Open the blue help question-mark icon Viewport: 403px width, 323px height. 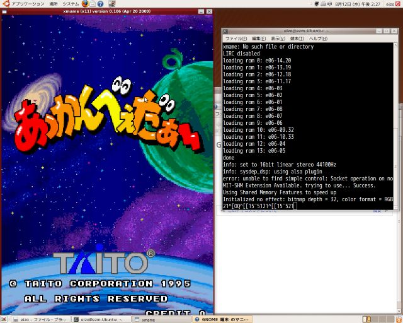[101, 4]
